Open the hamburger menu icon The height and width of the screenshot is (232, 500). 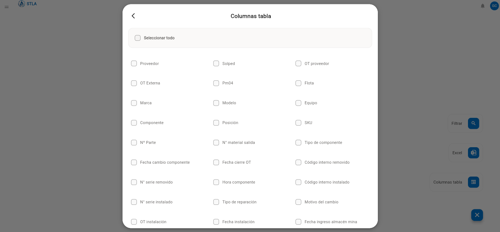click(6, 7)
